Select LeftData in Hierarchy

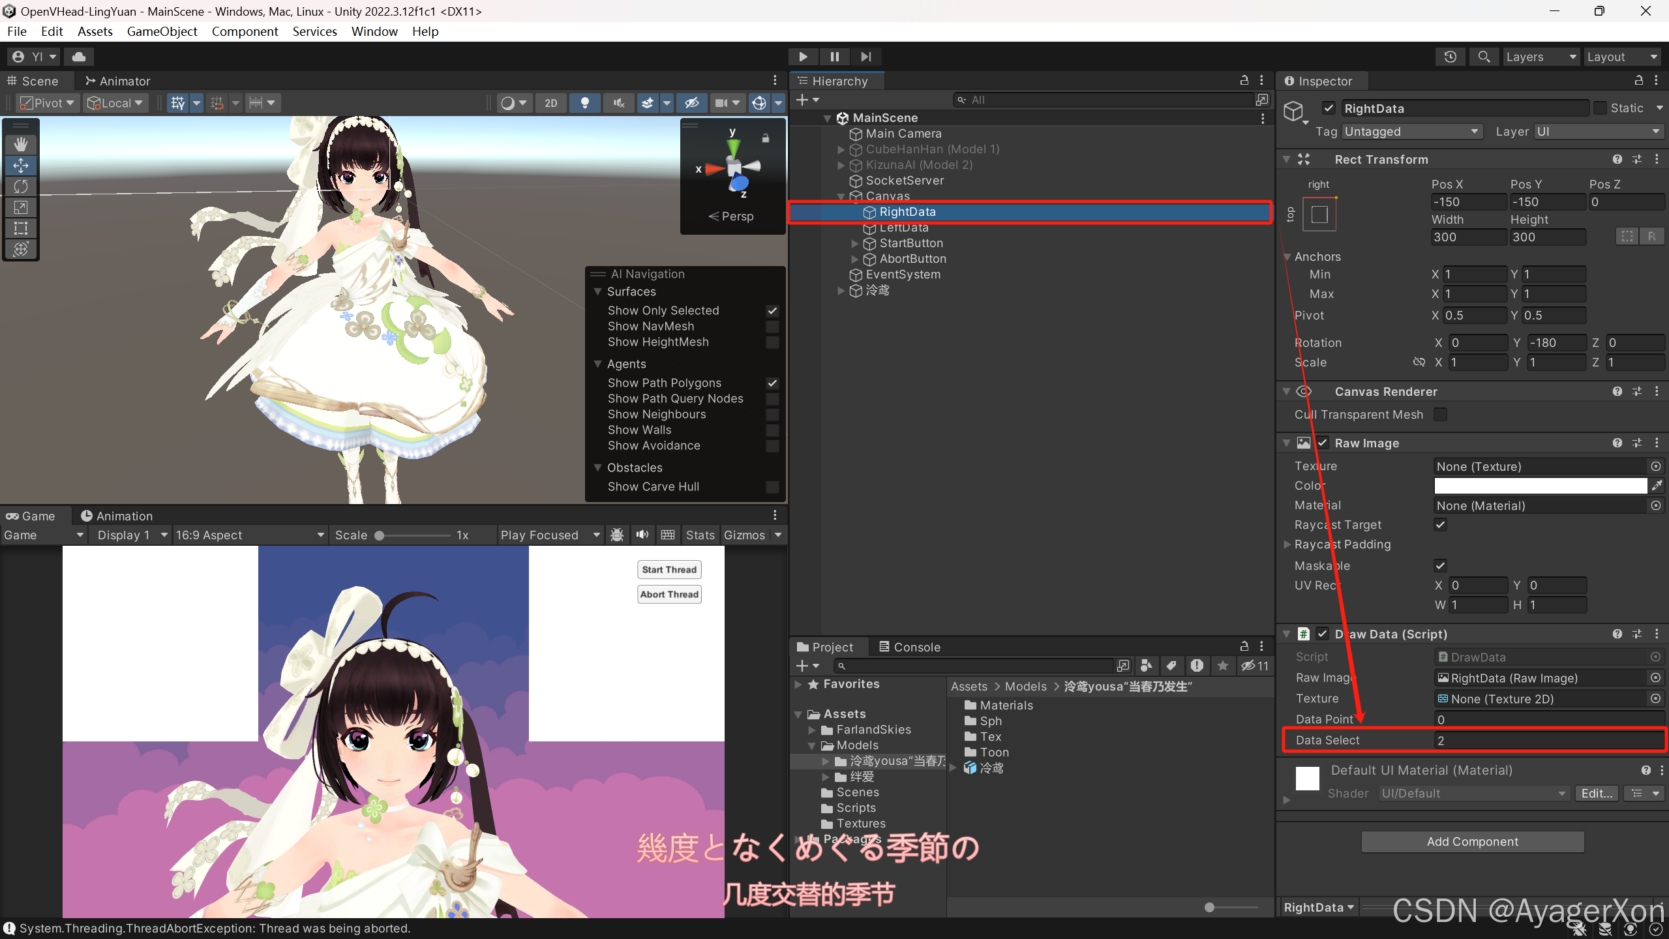point(903,228)
